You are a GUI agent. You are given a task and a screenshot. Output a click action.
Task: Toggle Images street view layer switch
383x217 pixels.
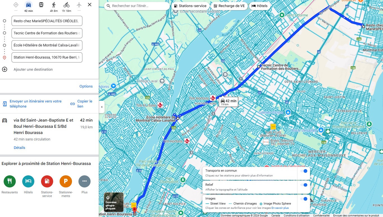(x=304, y=199)
